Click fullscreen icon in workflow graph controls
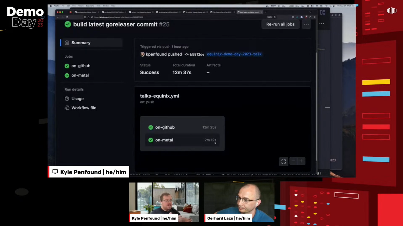The image size is (403, 226). click(284, 161)
